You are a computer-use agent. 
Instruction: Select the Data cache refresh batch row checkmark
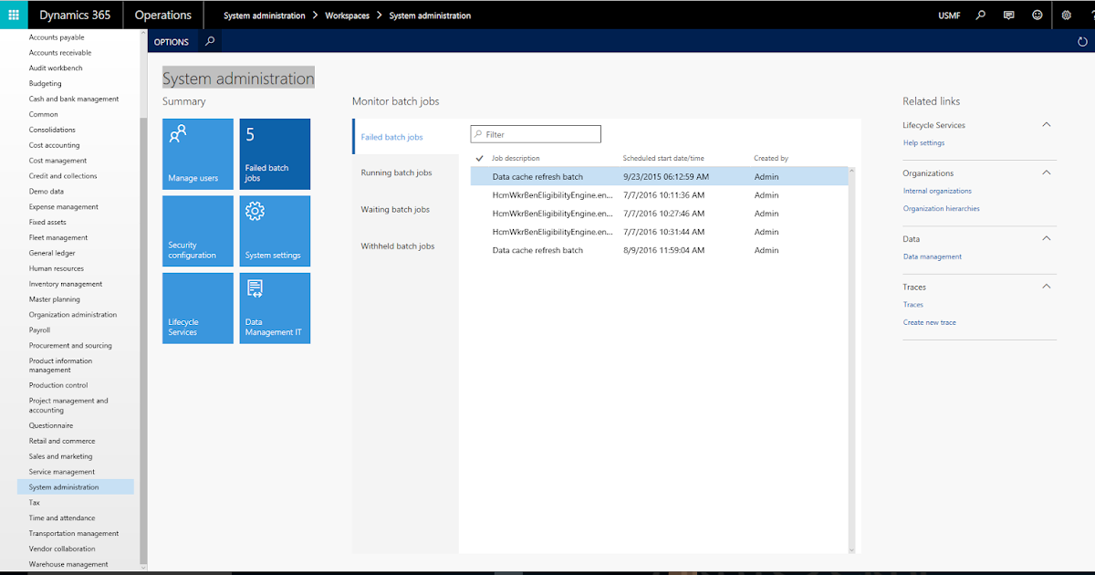click(x=479, y=176)
